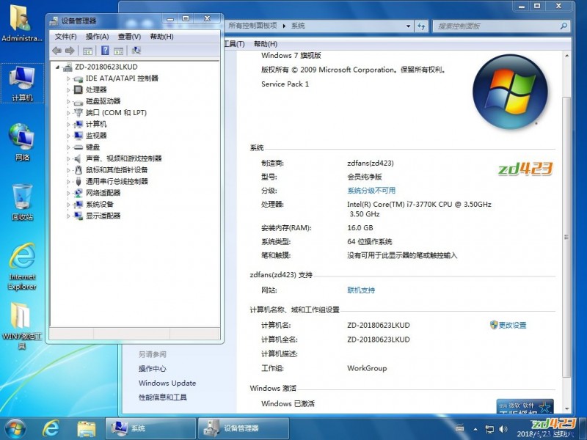This screenshot has width=587, height=440.
Task: Click the scroll up arrow in System window
Action: 566,56
